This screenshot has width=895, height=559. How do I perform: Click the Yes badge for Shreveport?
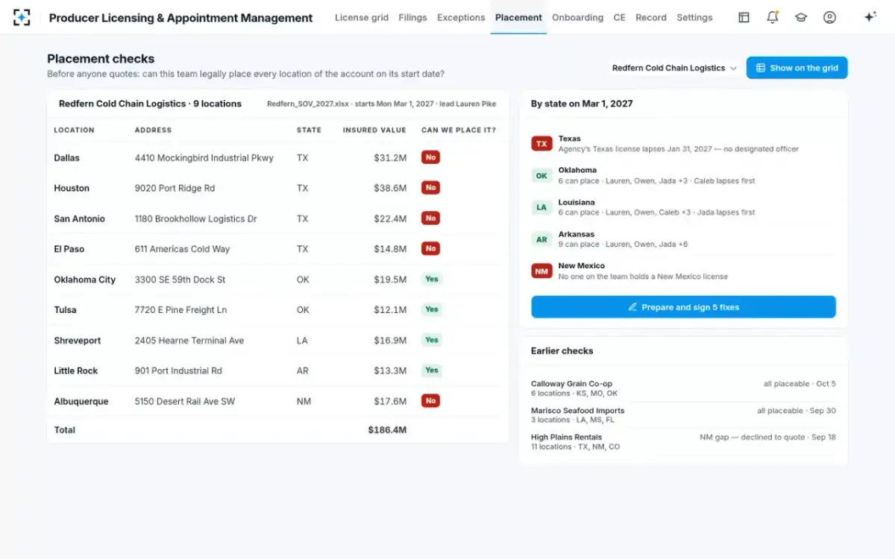[432, 340]
